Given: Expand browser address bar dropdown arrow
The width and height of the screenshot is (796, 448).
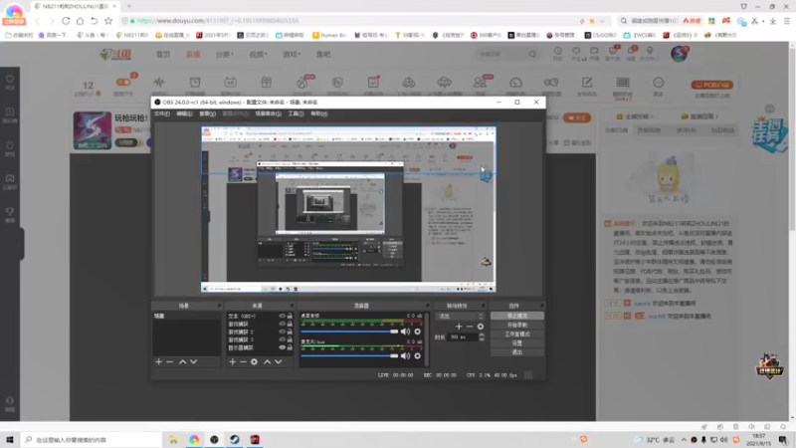Looking at the screenshot, I should (602, 21).
